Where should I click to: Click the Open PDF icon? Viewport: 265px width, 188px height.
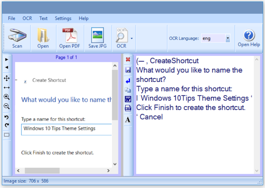point(70,35)
